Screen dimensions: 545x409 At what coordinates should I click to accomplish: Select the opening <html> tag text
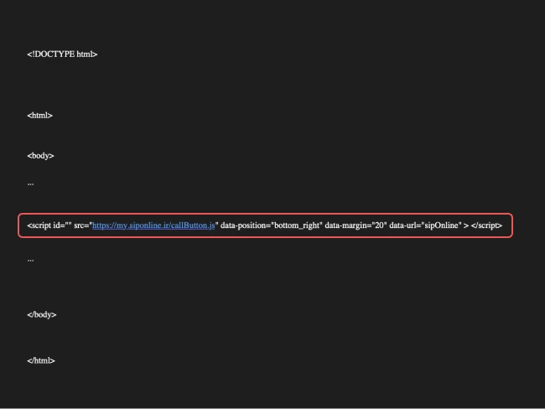[40, 116]
